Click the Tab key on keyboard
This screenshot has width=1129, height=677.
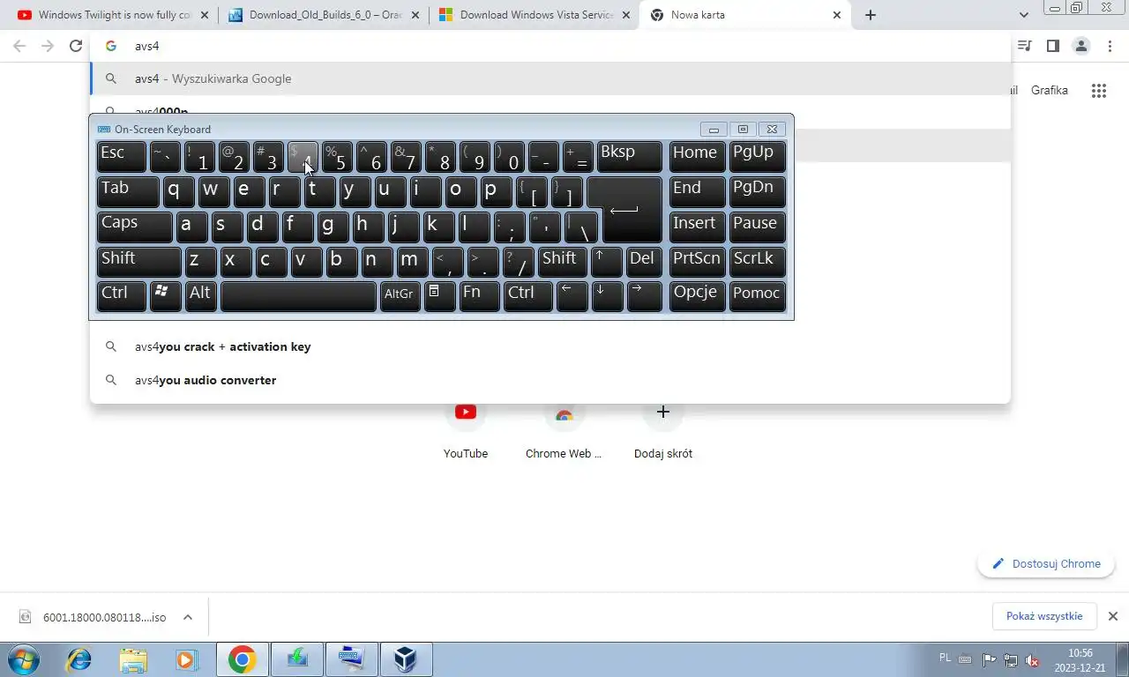[128, 191]
